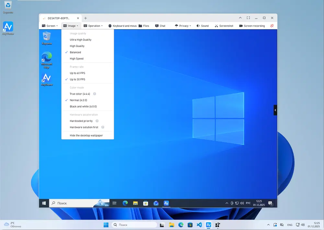
Task: Start Screen recording
Action: (252, 26)
